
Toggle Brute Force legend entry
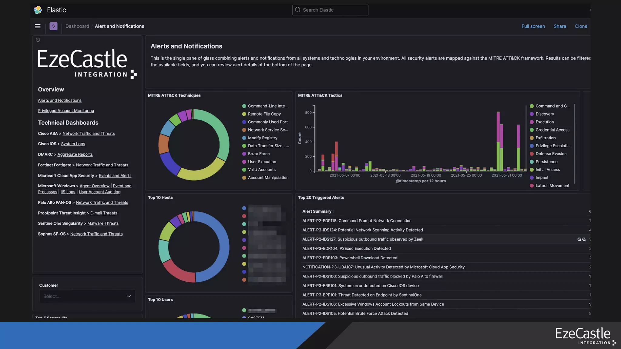[x=259, y=154]
